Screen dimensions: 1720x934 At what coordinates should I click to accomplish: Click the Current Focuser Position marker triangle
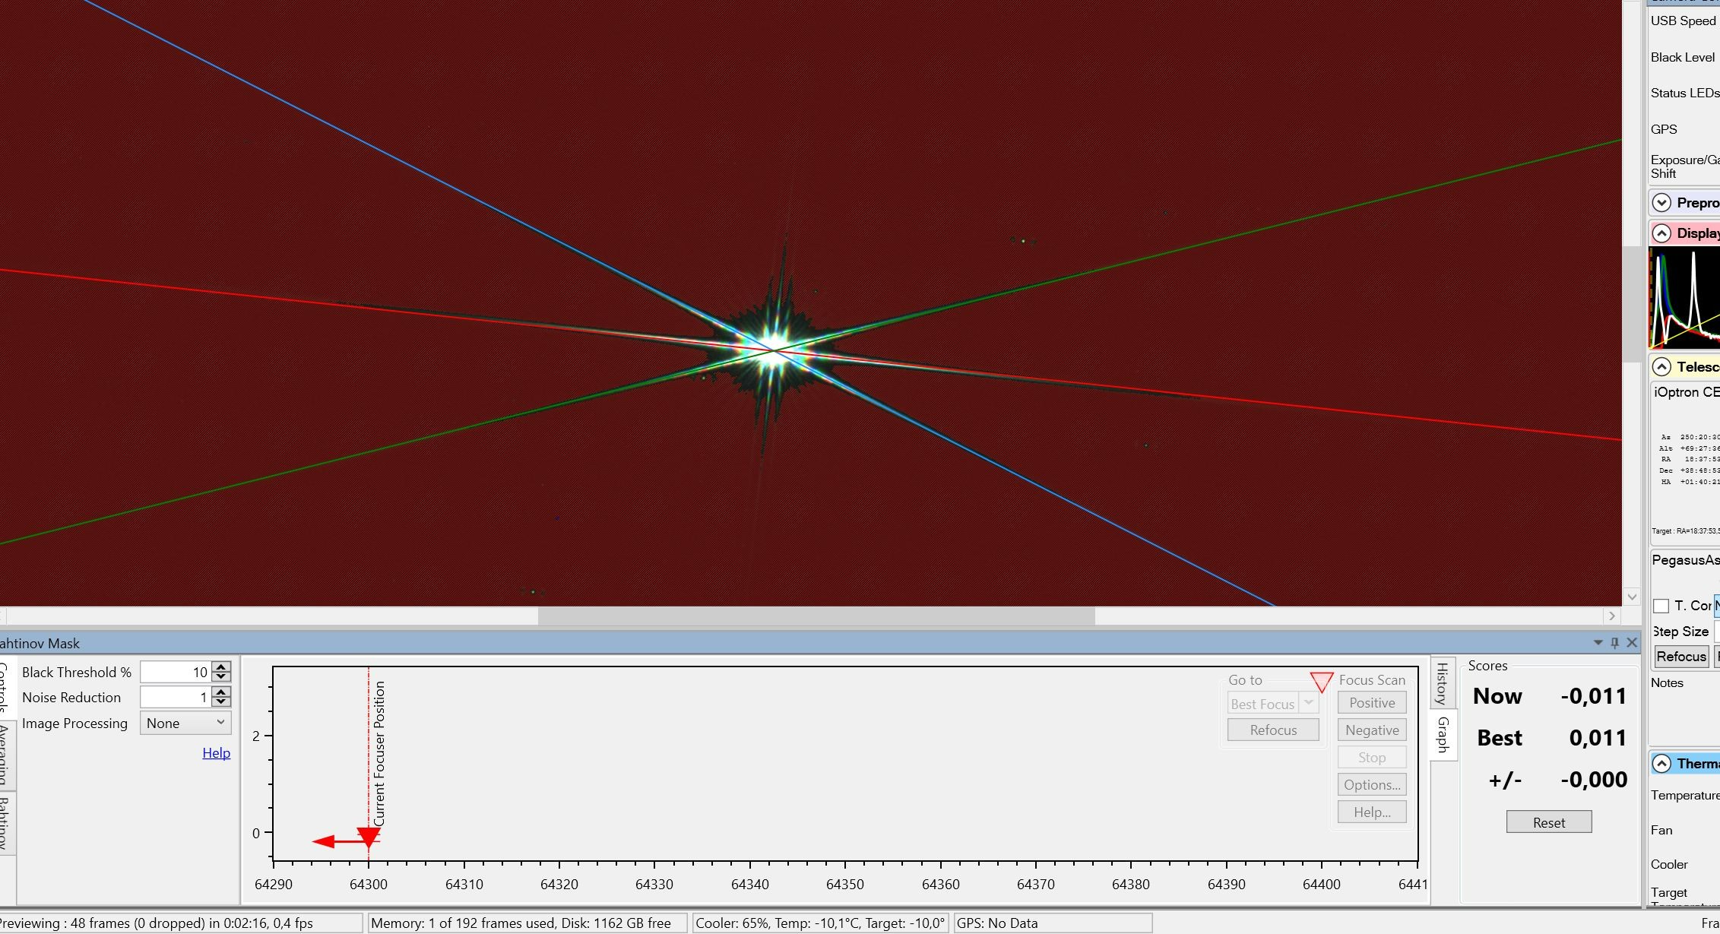(369, 837)
